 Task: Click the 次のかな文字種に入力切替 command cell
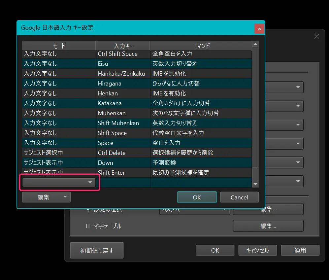point(201,113)
